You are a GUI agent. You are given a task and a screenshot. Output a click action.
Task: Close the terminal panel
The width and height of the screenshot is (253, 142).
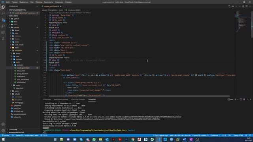coord(250,99)
